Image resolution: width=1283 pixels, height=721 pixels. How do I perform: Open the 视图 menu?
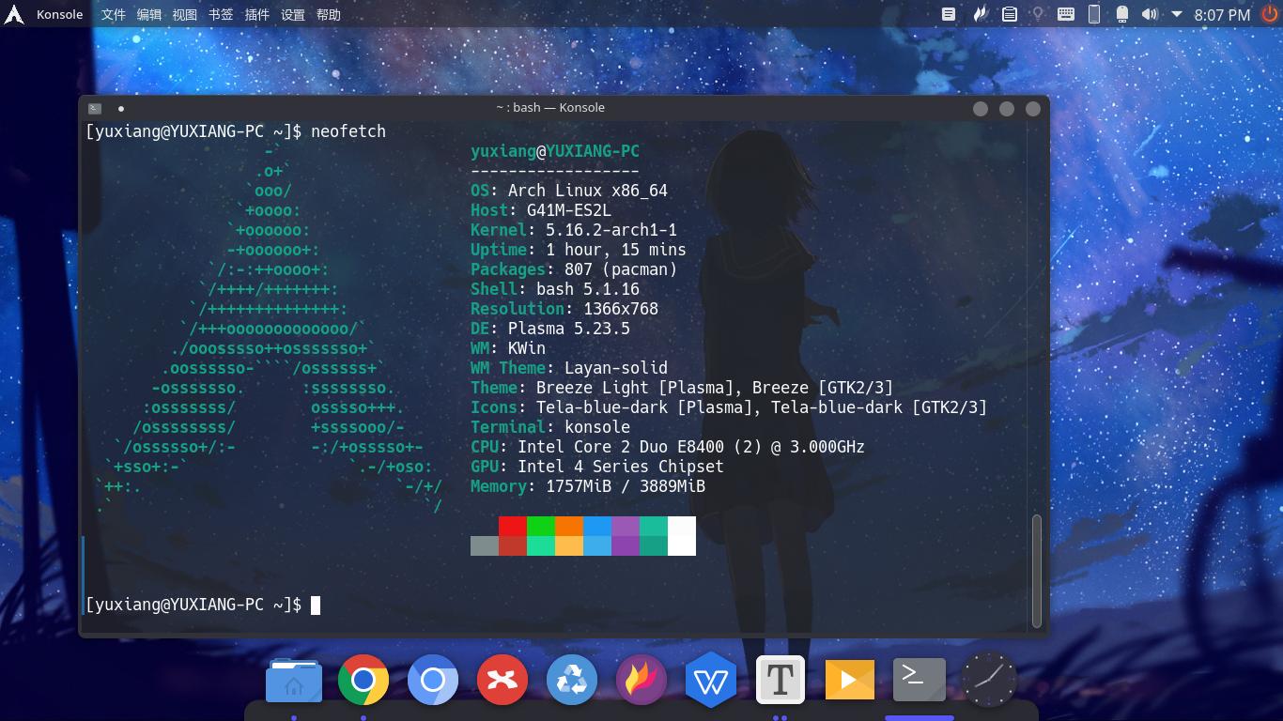(x=185, y=14)
